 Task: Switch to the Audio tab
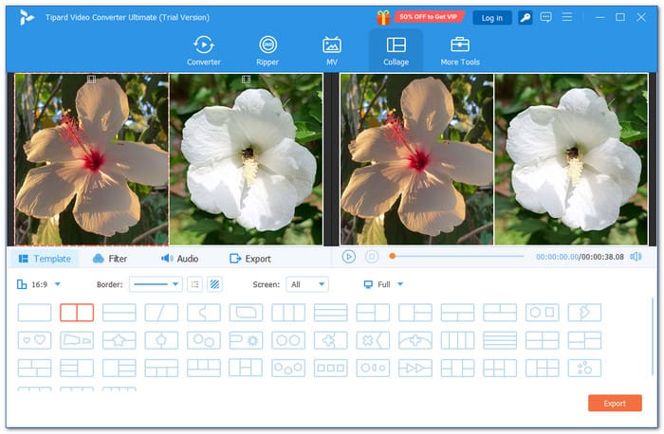179,259
